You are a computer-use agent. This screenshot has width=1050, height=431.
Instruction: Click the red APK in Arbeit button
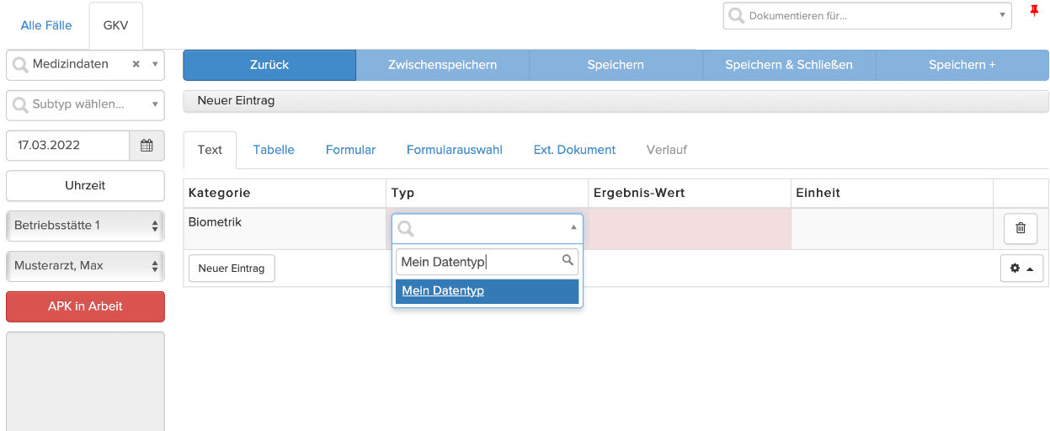click(x=85, y=306)
